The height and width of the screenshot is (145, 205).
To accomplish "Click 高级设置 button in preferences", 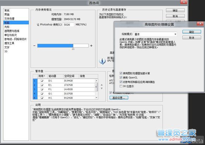I will (x=119, y=98).
